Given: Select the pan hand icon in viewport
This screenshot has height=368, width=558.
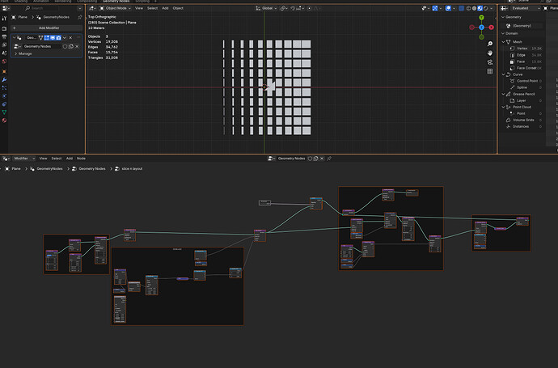Looking at the screenshot, I should [x=490, y=53].
